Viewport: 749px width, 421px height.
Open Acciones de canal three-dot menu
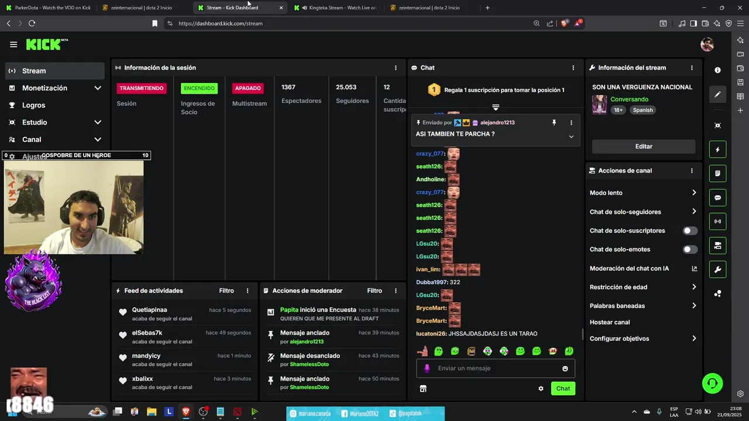point(692,171)
